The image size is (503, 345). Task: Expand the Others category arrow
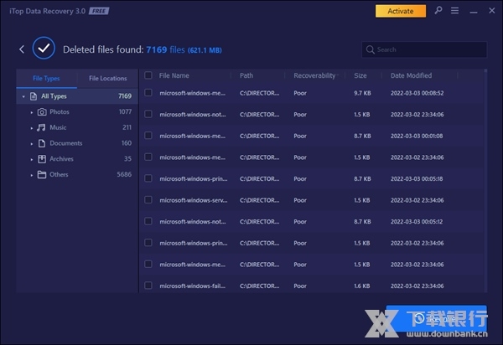pyautogui.click(x=32, y=175)
